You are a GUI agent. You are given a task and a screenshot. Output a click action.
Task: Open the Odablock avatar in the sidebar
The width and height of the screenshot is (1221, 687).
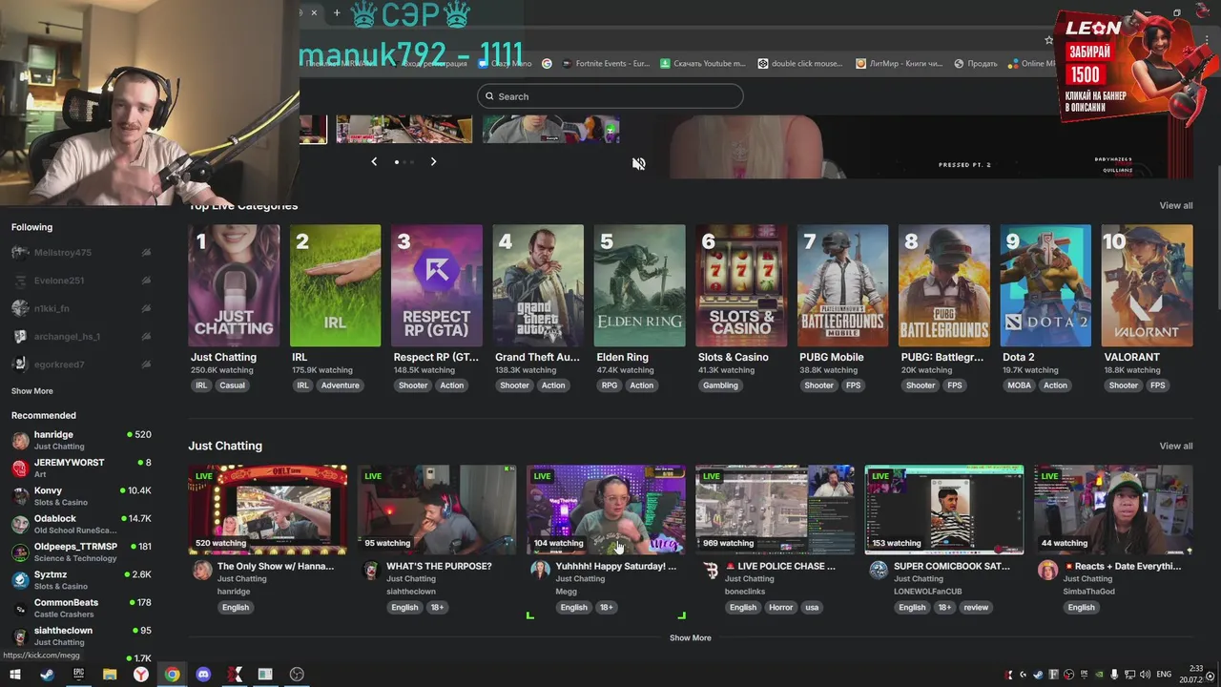pos(20,524)
